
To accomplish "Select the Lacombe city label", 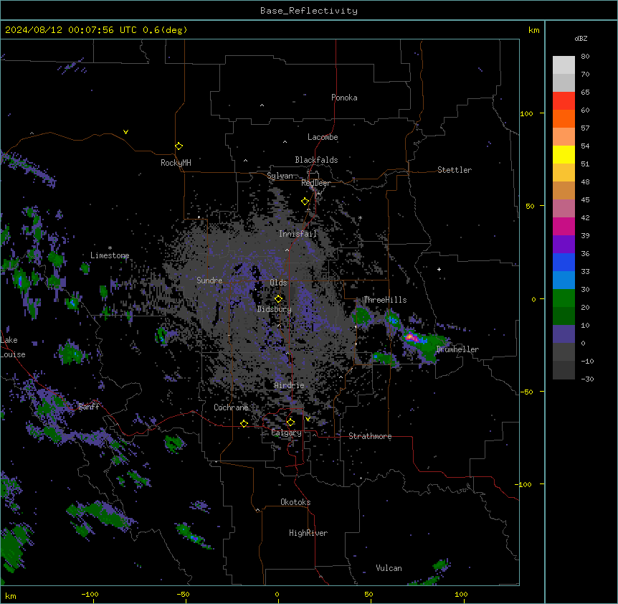I will pyautogui.click(x=323, y=137).
